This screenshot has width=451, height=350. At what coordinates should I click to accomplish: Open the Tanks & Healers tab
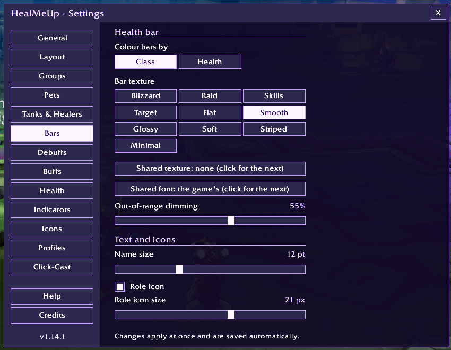pyautogui.click(x=52, y=115)
